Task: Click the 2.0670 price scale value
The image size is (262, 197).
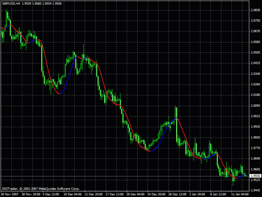Action: click(x=255, y=31)
